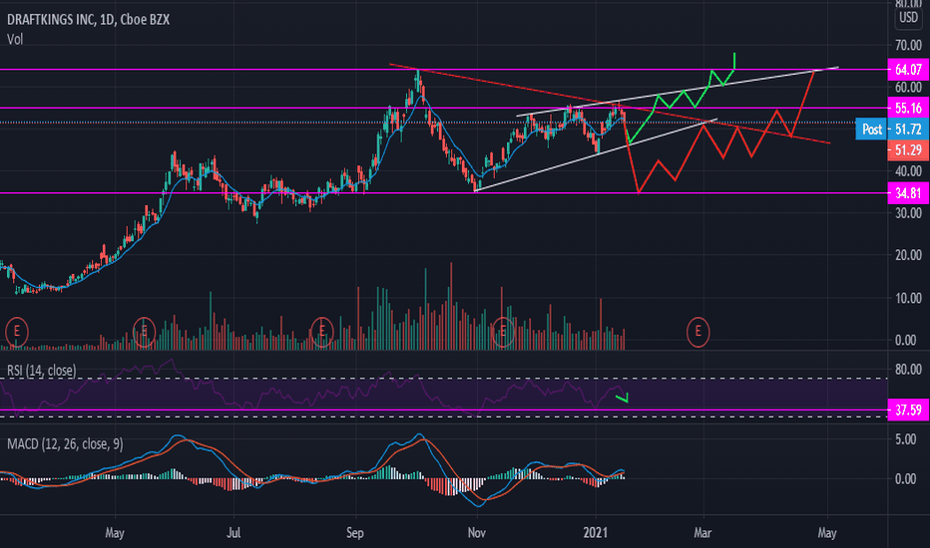Click the earnings E marker near November
The width and height of the screenshot is (930, 548).
click(504, 332)
